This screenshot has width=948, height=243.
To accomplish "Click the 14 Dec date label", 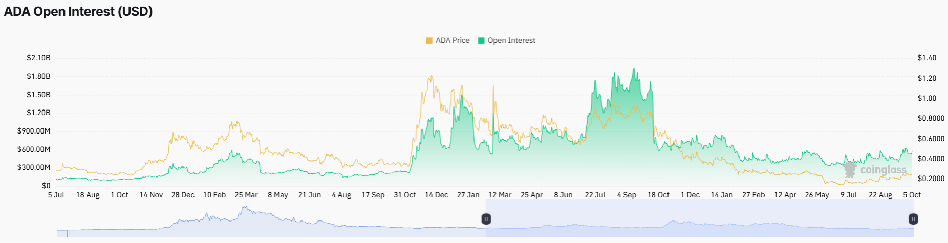I will click(x=437, y=195).
